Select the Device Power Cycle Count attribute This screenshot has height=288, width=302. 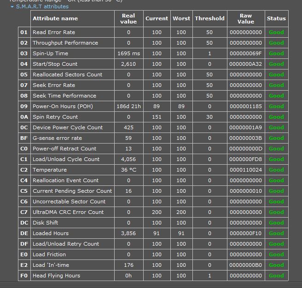[x=68, y=127]
